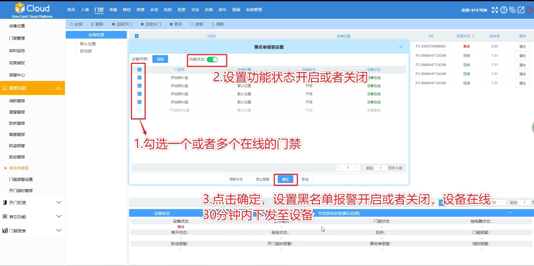Image resolution: width=534 pixels, height=266 pixels.
Task: Open 胁迫警报 in the sidebar
Action: coord(17,157)
